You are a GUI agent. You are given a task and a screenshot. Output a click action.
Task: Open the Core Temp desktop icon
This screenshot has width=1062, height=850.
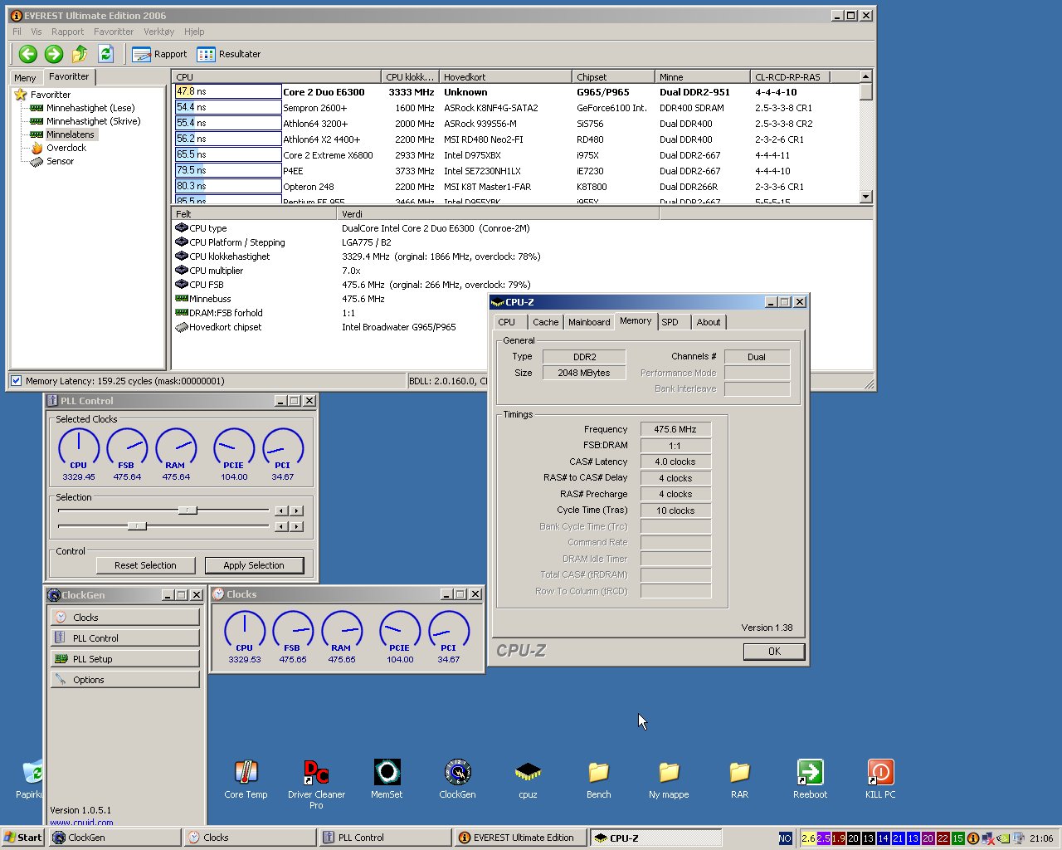pos(246,779)
